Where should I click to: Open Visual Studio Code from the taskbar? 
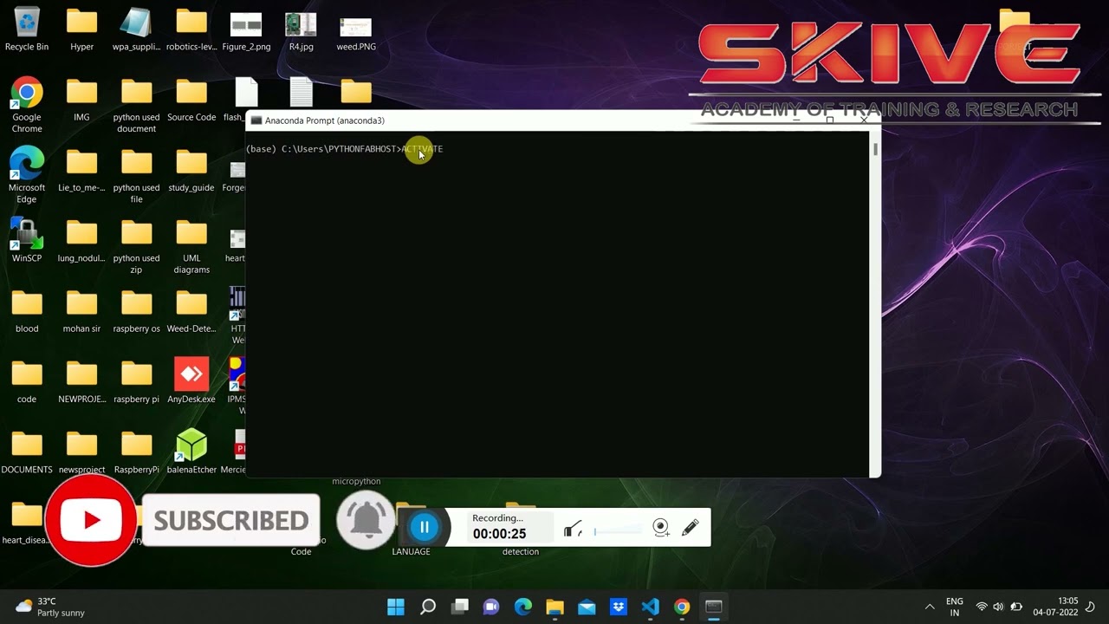[x=651, y=607]
